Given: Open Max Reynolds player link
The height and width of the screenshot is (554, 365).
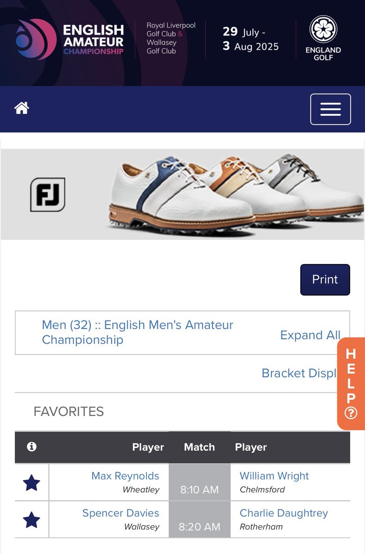Looking at the screenshot, I should click(x=125, y=476).
